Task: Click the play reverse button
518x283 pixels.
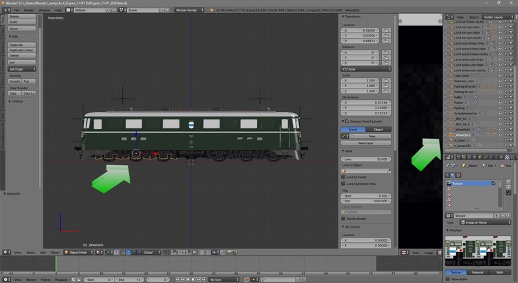Action: pos(188,280)
